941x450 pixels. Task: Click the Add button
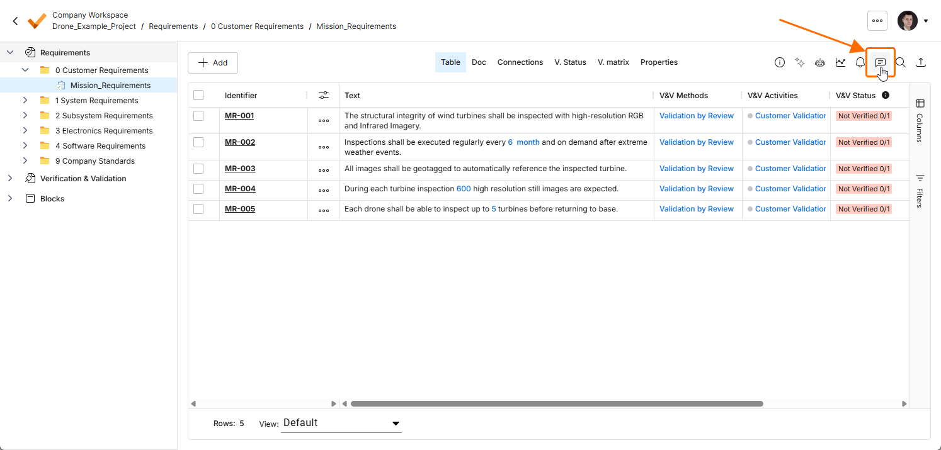(x=213, y=63)
